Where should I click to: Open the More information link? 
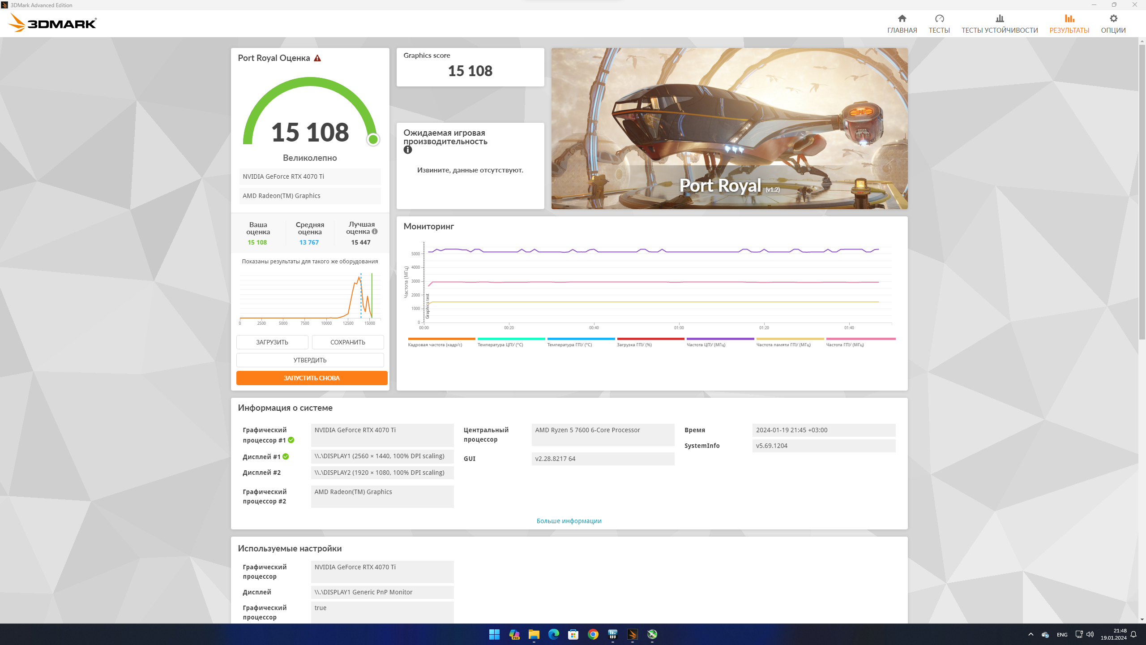tap(569, 521)
